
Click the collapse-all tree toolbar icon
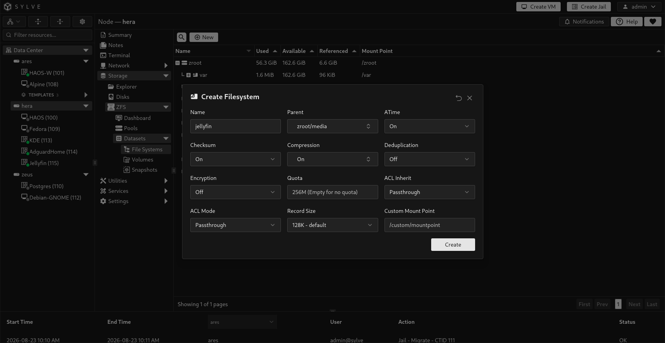(60, 22)
